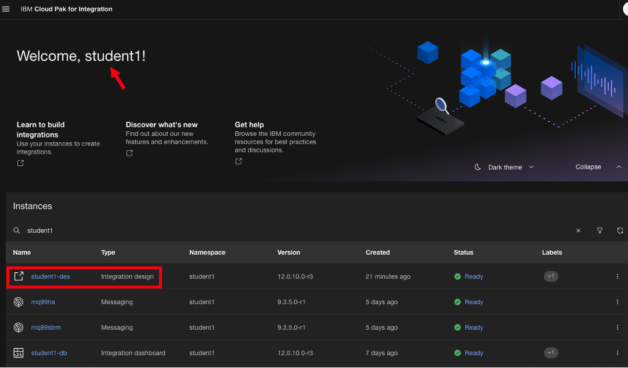The height and width of the screenshot is (368, 628).
Task: Sort instances by Name column header
Action: tap(22, 252)
